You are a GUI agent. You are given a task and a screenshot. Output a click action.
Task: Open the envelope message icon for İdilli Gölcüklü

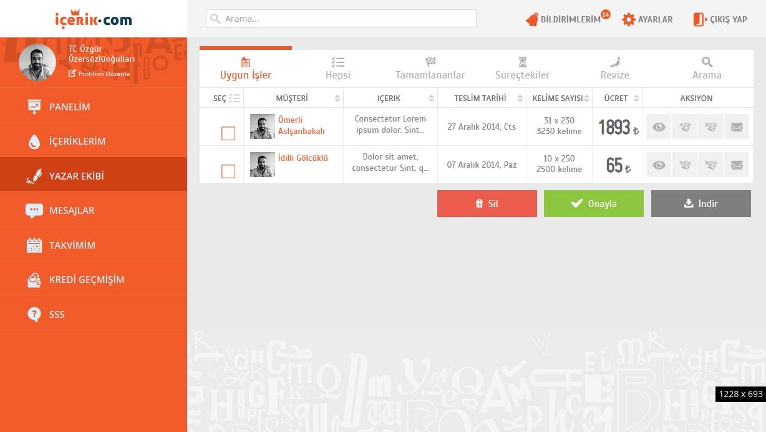pyautogui.click(x=737, y=164)
